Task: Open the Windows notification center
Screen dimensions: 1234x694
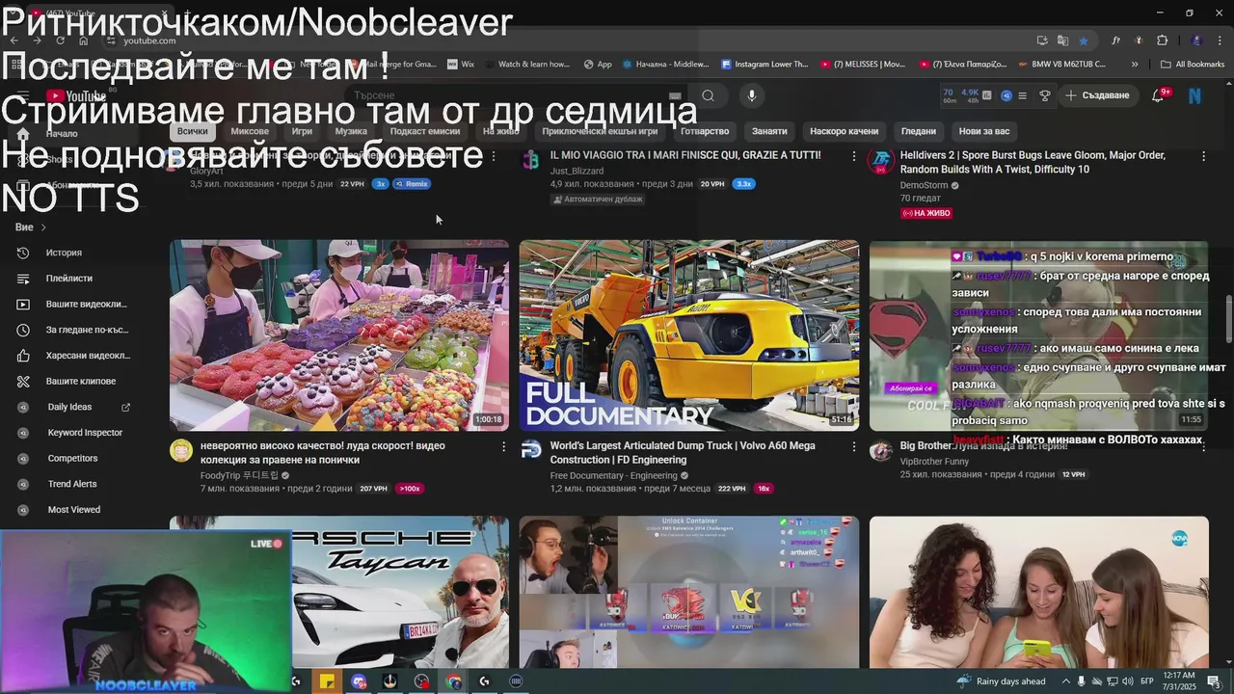Action: (1214, 681)
